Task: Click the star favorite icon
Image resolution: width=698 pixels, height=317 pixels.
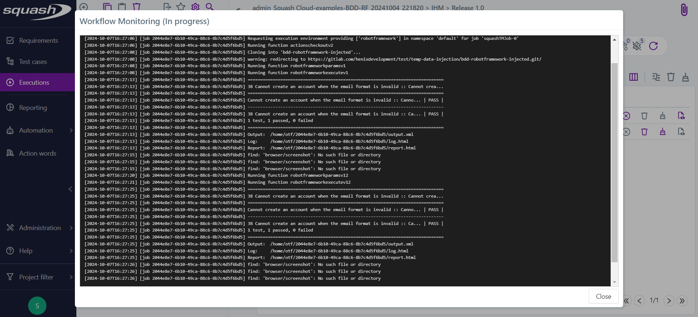Action: [181, 7]
